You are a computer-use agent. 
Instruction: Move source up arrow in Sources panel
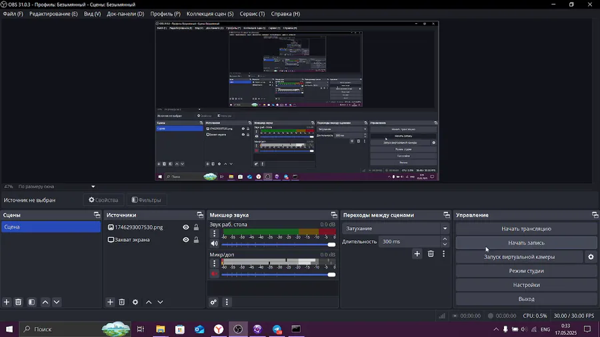pos(149,302)
